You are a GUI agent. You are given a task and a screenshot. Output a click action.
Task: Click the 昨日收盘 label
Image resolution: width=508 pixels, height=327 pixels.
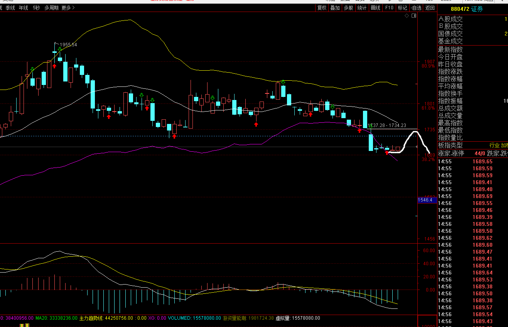[450, 64]
